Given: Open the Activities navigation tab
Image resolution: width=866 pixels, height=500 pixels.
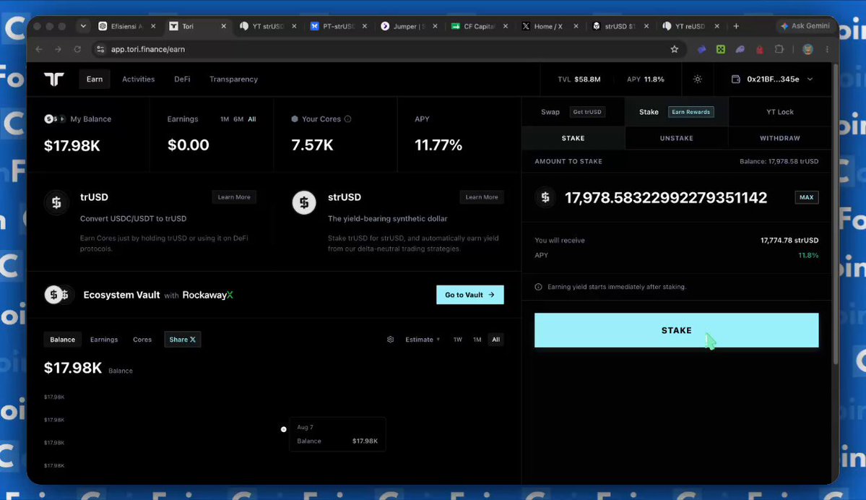Looking at the screenshot, I should [138, 79].
